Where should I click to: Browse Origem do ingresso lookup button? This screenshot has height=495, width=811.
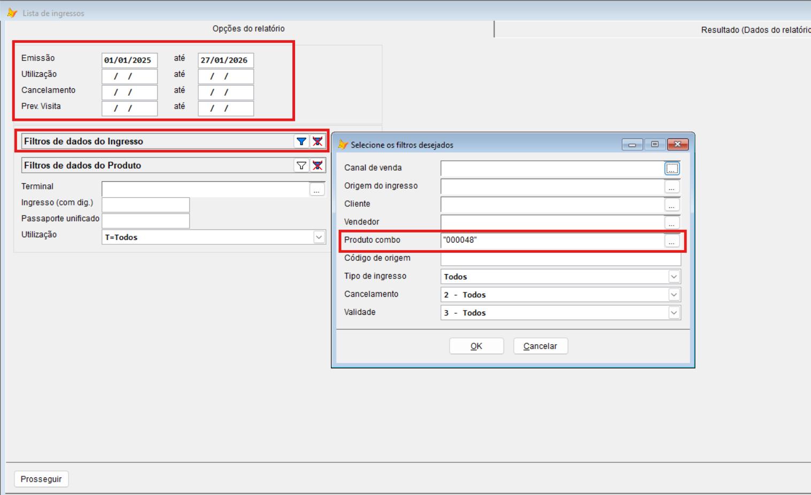click(x=672, y=187)
